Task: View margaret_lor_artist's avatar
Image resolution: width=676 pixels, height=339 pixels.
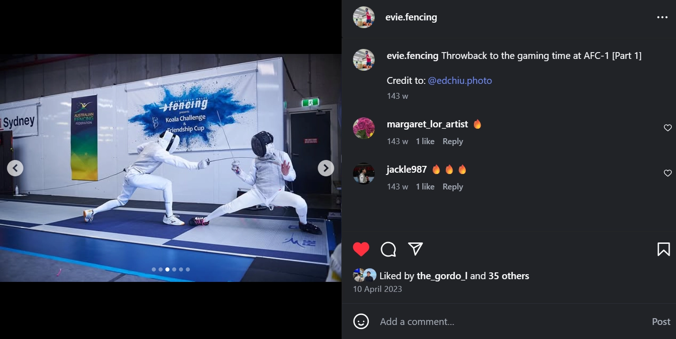Action: (364, 128)
